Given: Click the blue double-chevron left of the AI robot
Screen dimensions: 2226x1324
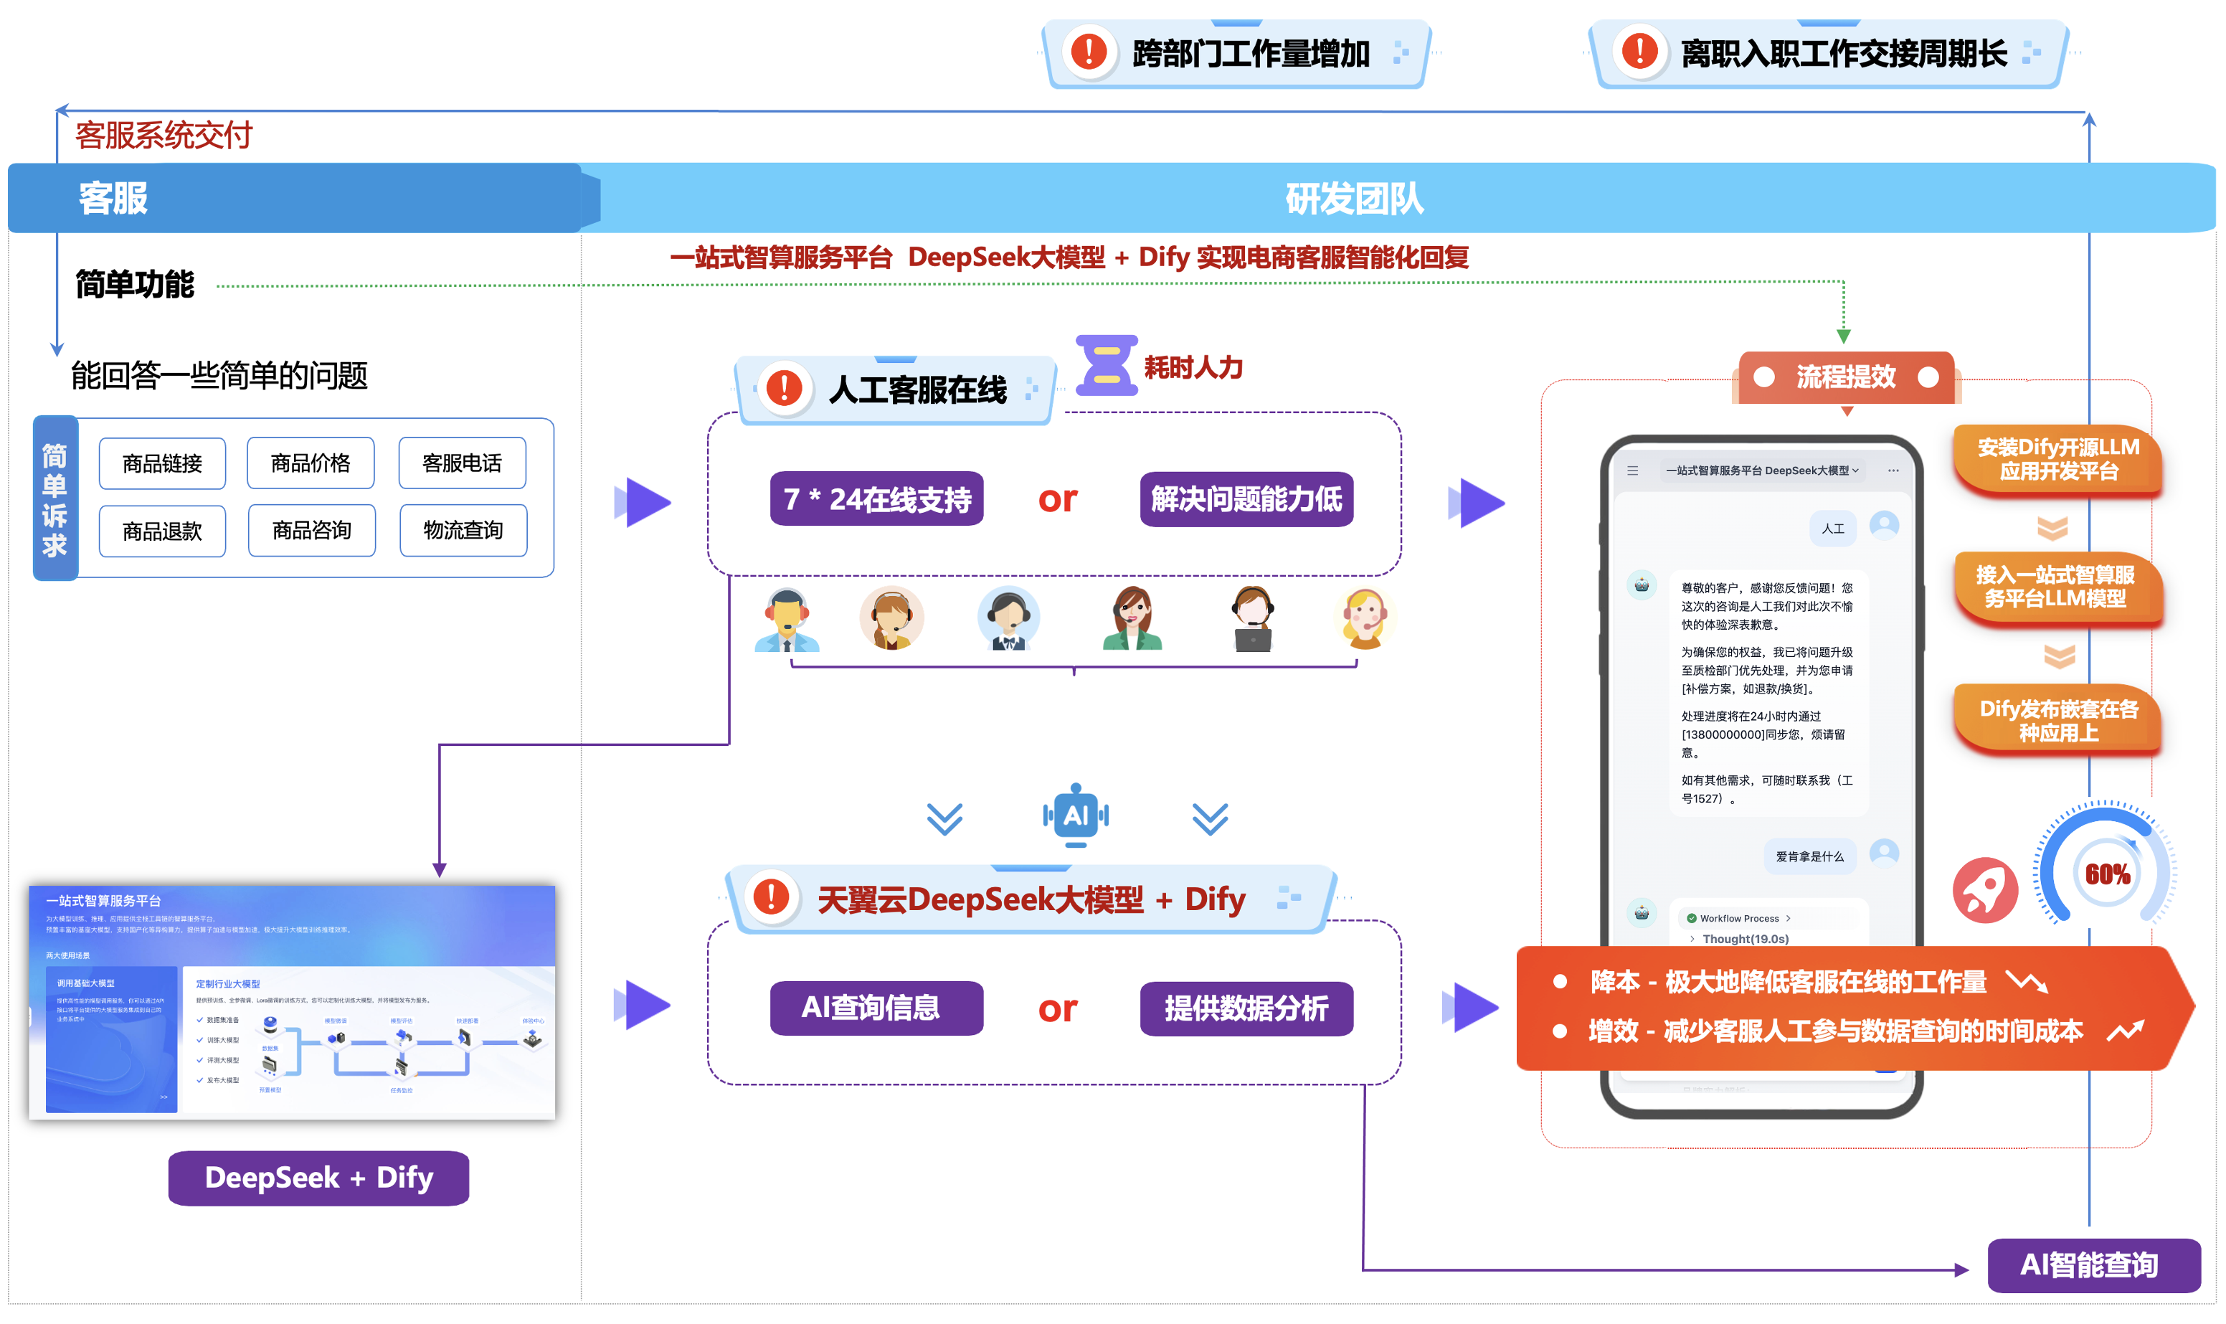Looking at the screenshot, I should [944, 818].
